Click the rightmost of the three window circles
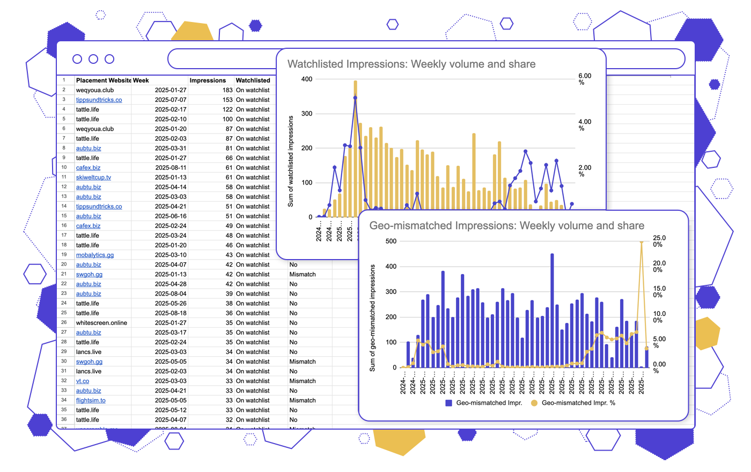Image resolution: width=751 pixels, height=472 pixels. [109, 59]
